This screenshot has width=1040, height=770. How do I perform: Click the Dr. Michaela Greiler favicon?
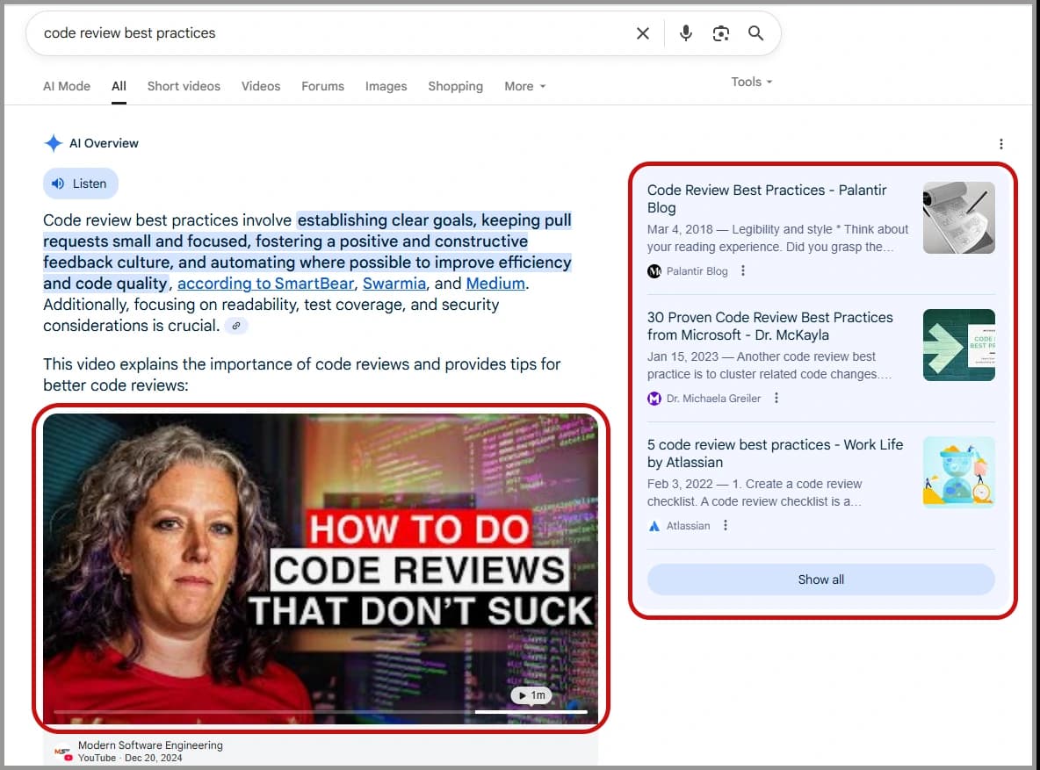click(654, 399)
